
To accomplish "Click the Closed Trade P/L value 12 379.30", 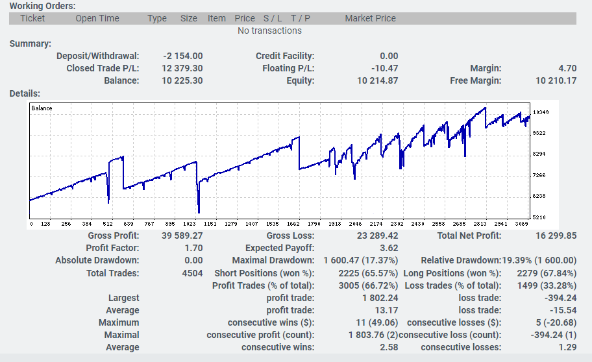I will coord(182,68).
